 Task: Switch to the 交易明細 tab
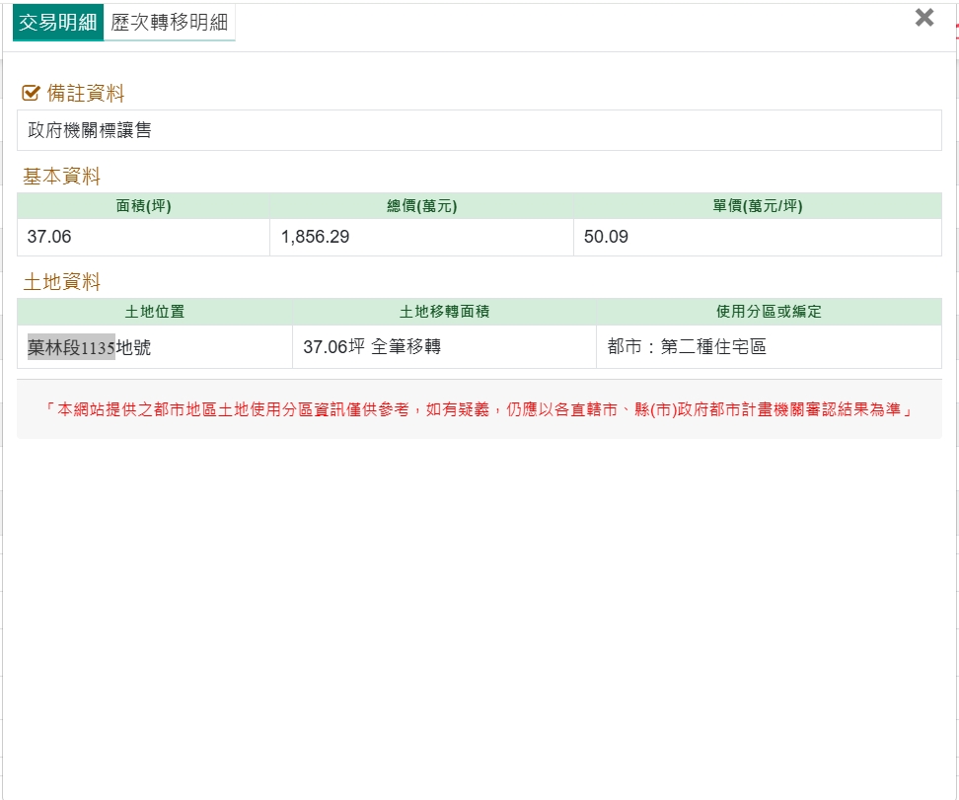pyautogui.click(x=57, y=23)
